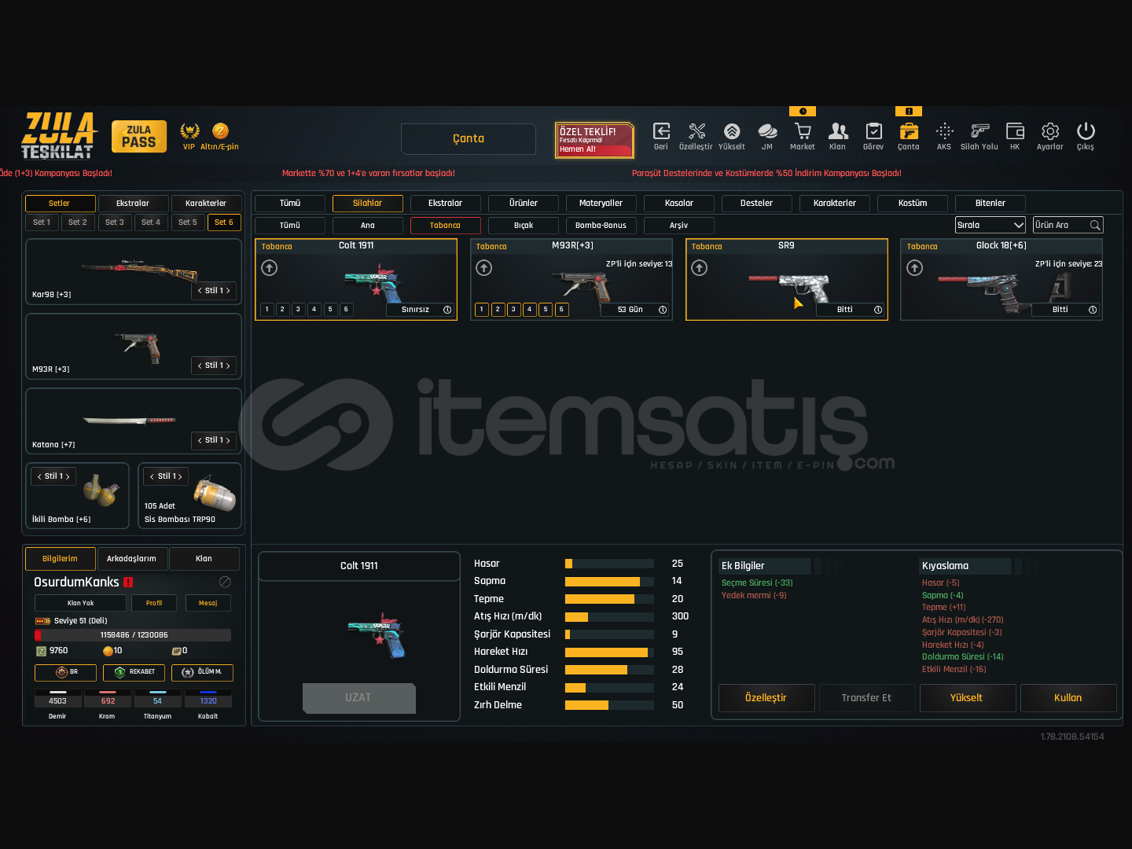This screenshot has height=849, width=1132.
Task: Open Ayarlar settings gear
Action: [x=1050, y=131]
